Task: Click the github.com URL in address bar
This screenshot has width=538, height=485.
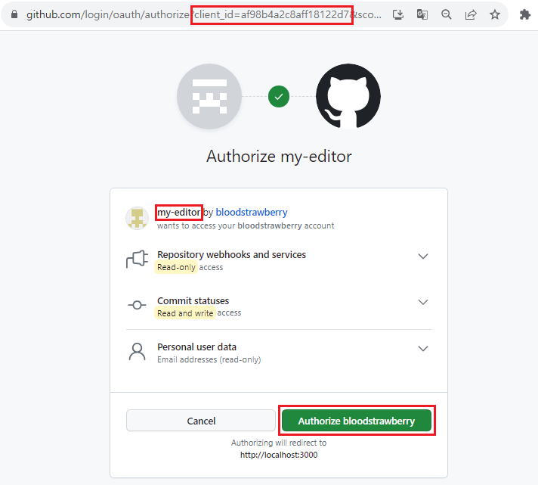Action: 204,14
